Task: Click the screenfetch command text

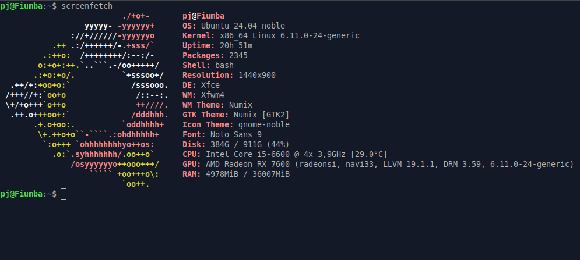Action: click(x=87, y=6)
